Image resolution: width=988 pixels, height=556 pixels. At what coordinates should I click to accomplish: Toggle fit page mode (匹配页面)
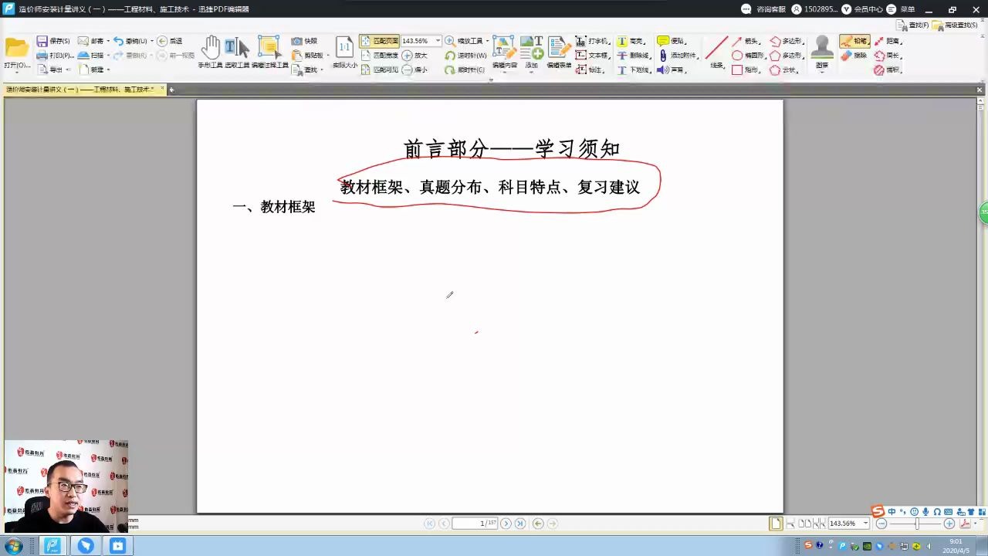[381, 40]
